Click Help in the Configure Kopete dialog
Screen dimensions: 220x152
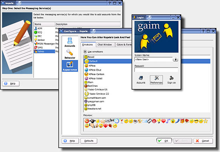pos(70,141)
